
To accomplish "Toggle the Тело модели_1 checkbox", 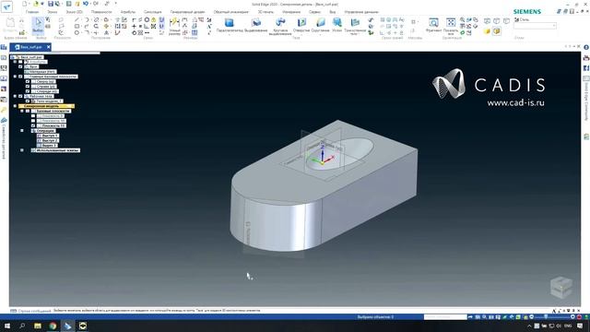I will [x=28, y=101].
